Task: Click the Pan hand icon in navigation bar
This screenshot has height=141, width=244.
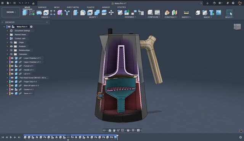Action: [114, 130]
